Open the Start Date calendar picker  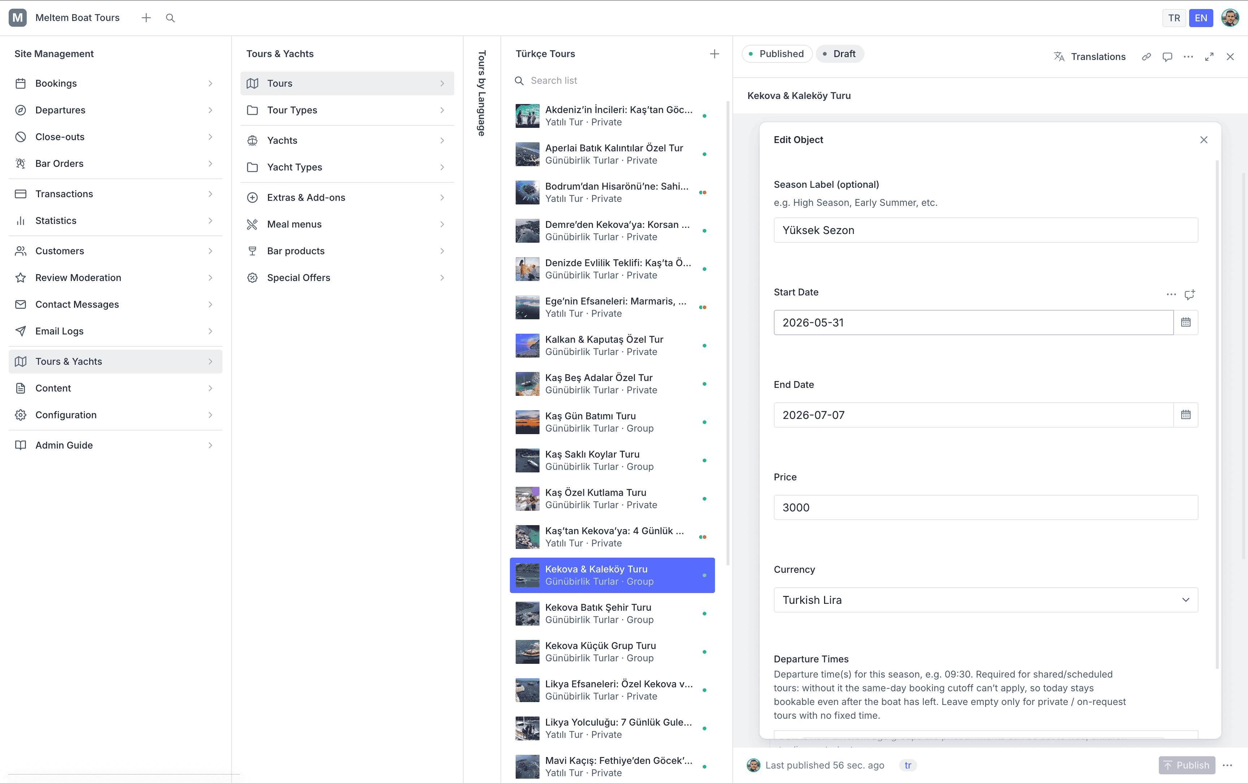coord(1186,323)
